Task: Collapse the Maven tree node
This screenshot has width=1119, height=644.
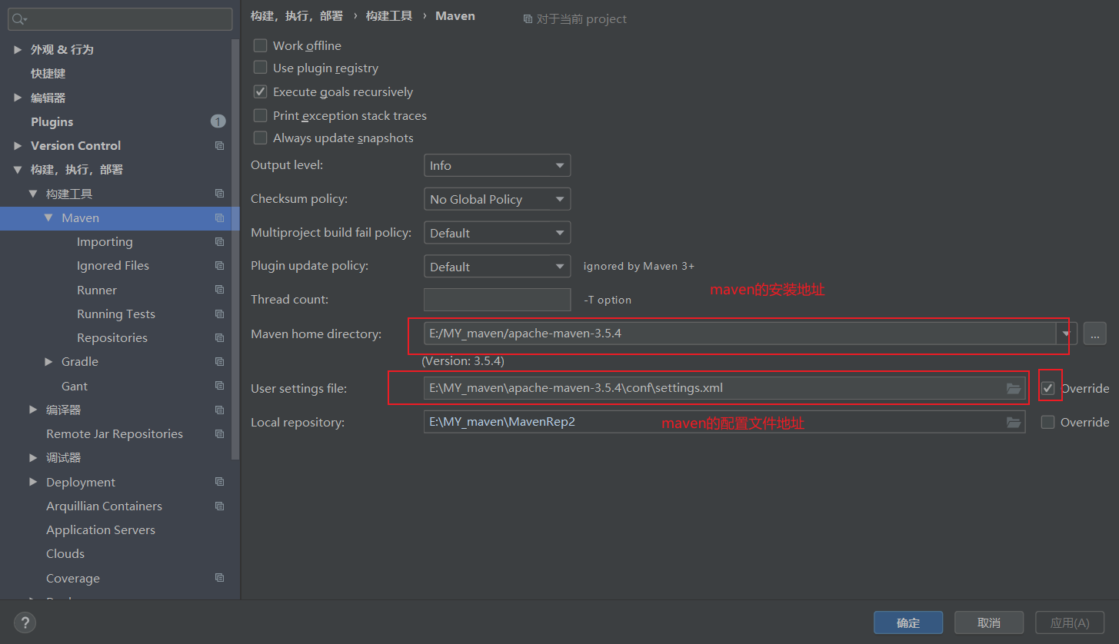Action: tap(48, 218)
